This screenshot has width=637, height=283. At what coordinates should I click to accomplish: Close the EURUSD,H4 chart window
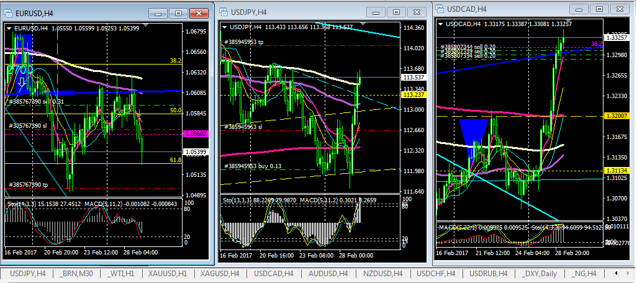click(x=199, y=14)
